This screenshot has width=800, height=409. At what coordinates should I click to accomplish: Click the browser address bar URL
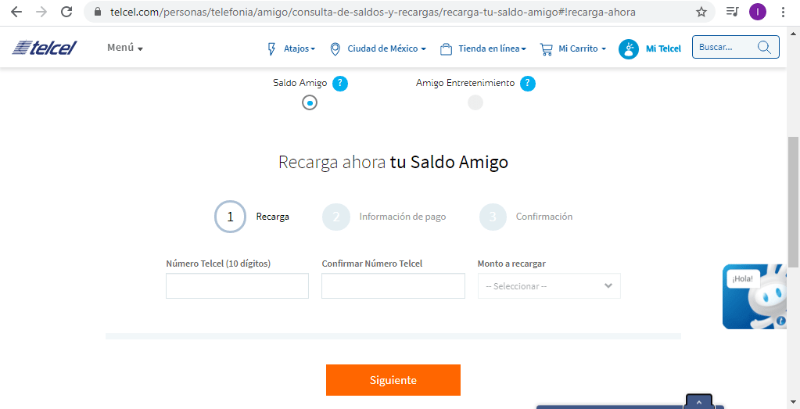pos(373,13)
